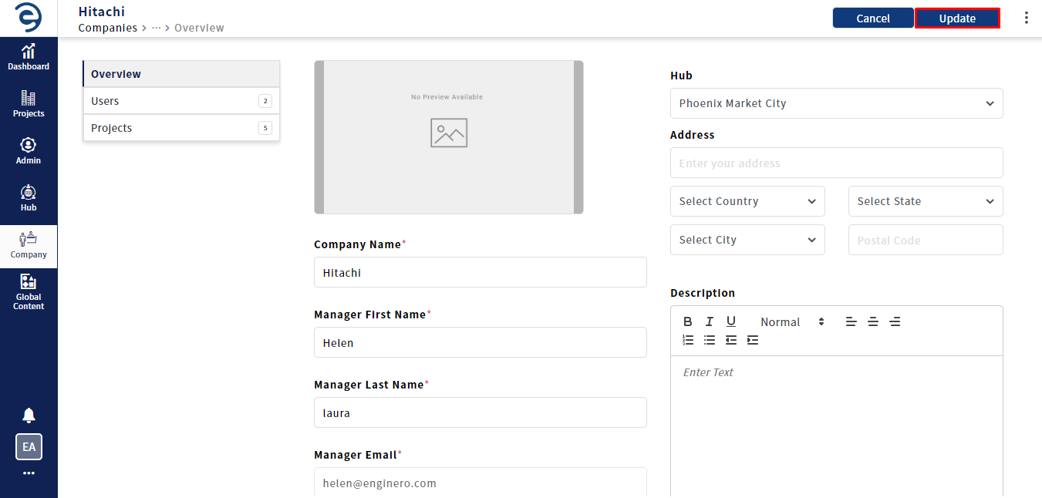Open the sidebar more options ellipsis

[29, 473]
